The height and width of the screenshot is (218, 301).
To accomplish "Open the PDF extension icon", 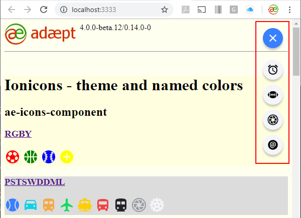I will (186, 10).
